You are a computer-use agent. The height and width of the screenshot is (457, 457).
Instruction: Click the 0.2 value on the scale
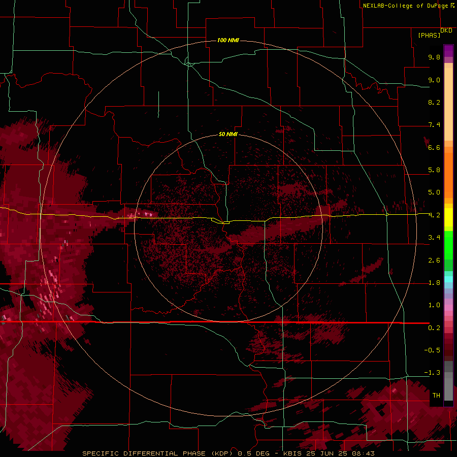point(434,328)
